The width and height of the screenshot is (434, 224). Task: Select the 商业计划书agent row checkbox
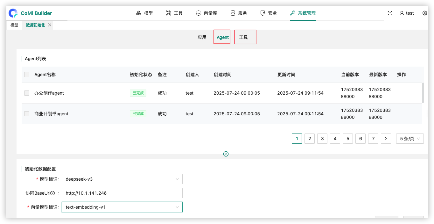coord(27,114)
